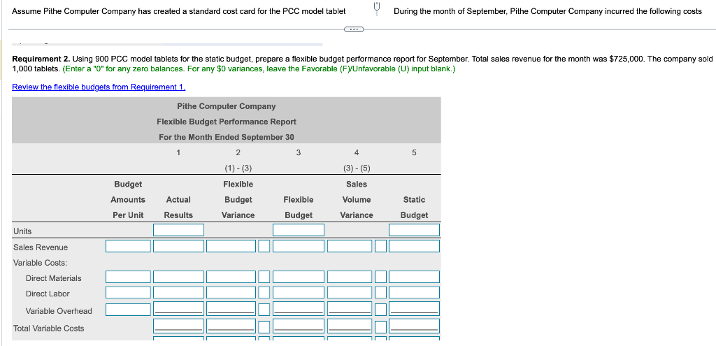Image resolution: width=716 pixels, height=346 pixels.
Task: Click Sales Revenue Flexible Budget Variance F/U box
Action: tap(264, 246)
